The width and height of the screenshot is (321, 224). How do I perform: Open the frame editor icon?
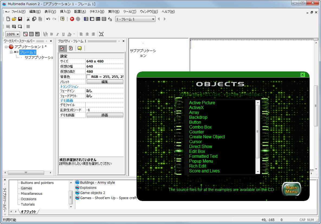(x=92, y=19)
